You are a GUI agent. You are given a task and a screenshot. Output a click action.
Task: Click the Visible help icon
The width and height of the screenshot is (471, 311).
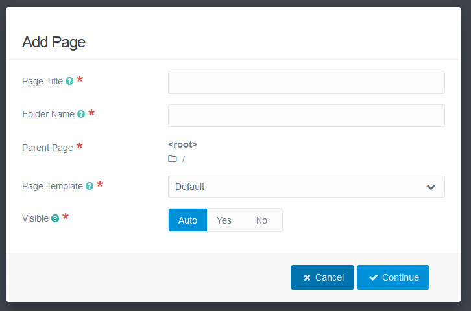click(55, 219)
